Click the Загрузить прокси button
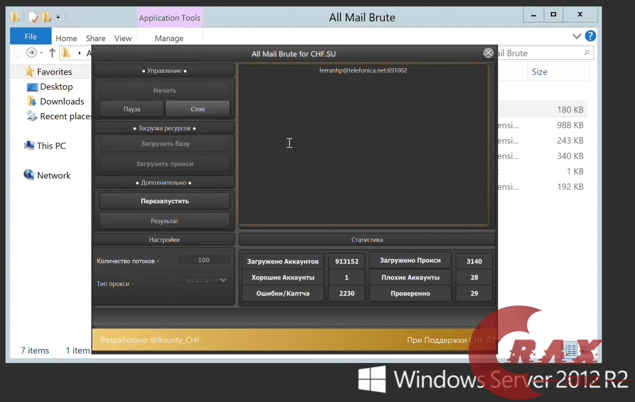The width and height of the screenshot is (635, 402). tap(164, 163)
